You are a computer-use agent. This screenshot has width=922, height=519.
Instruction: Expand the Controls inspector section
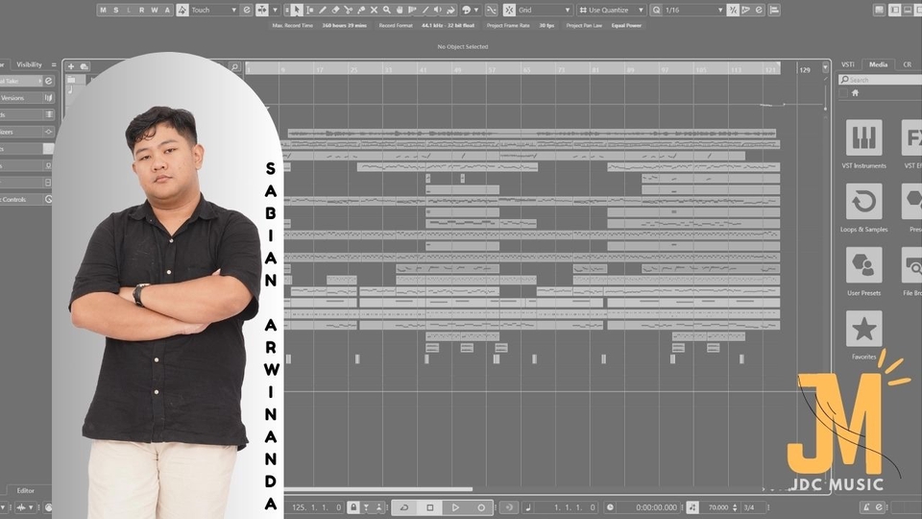point(26,200)
